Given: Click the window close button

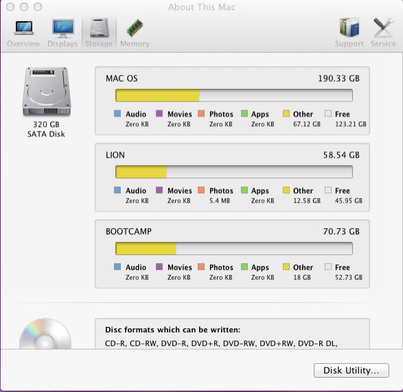Looking at the screenshot, I should [10, 7].
